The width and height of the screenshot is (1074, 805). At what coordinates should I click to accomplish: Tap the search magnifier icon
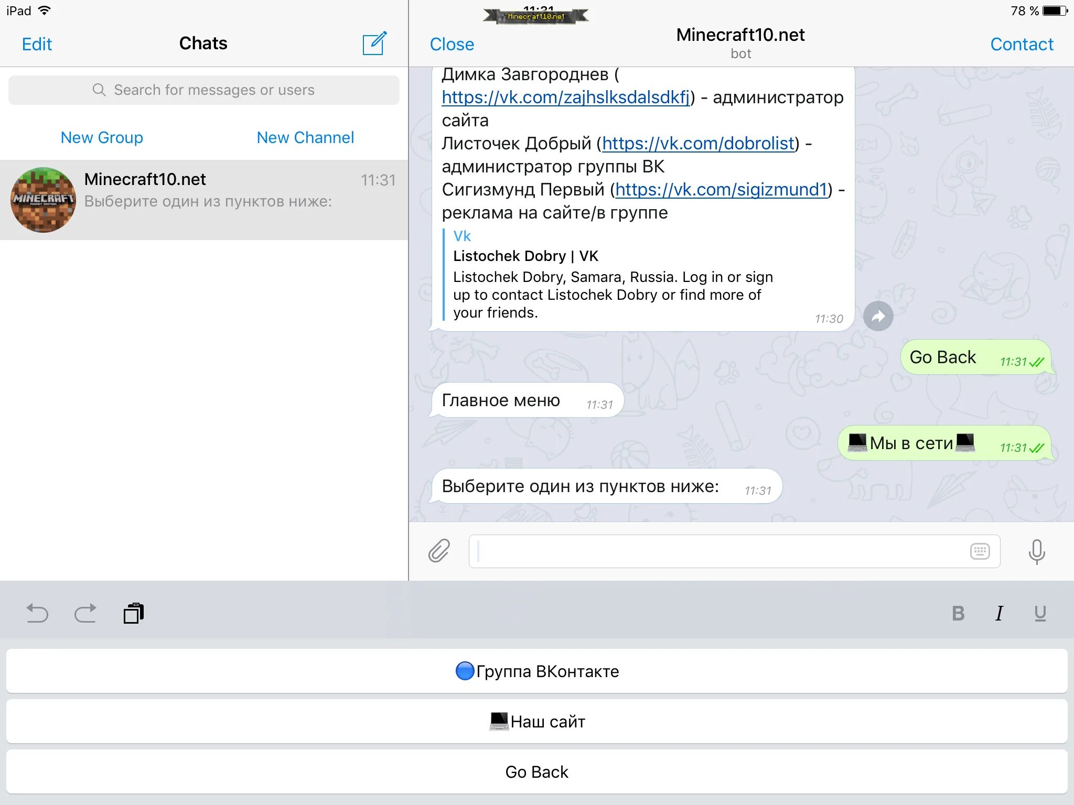(99, 90)
